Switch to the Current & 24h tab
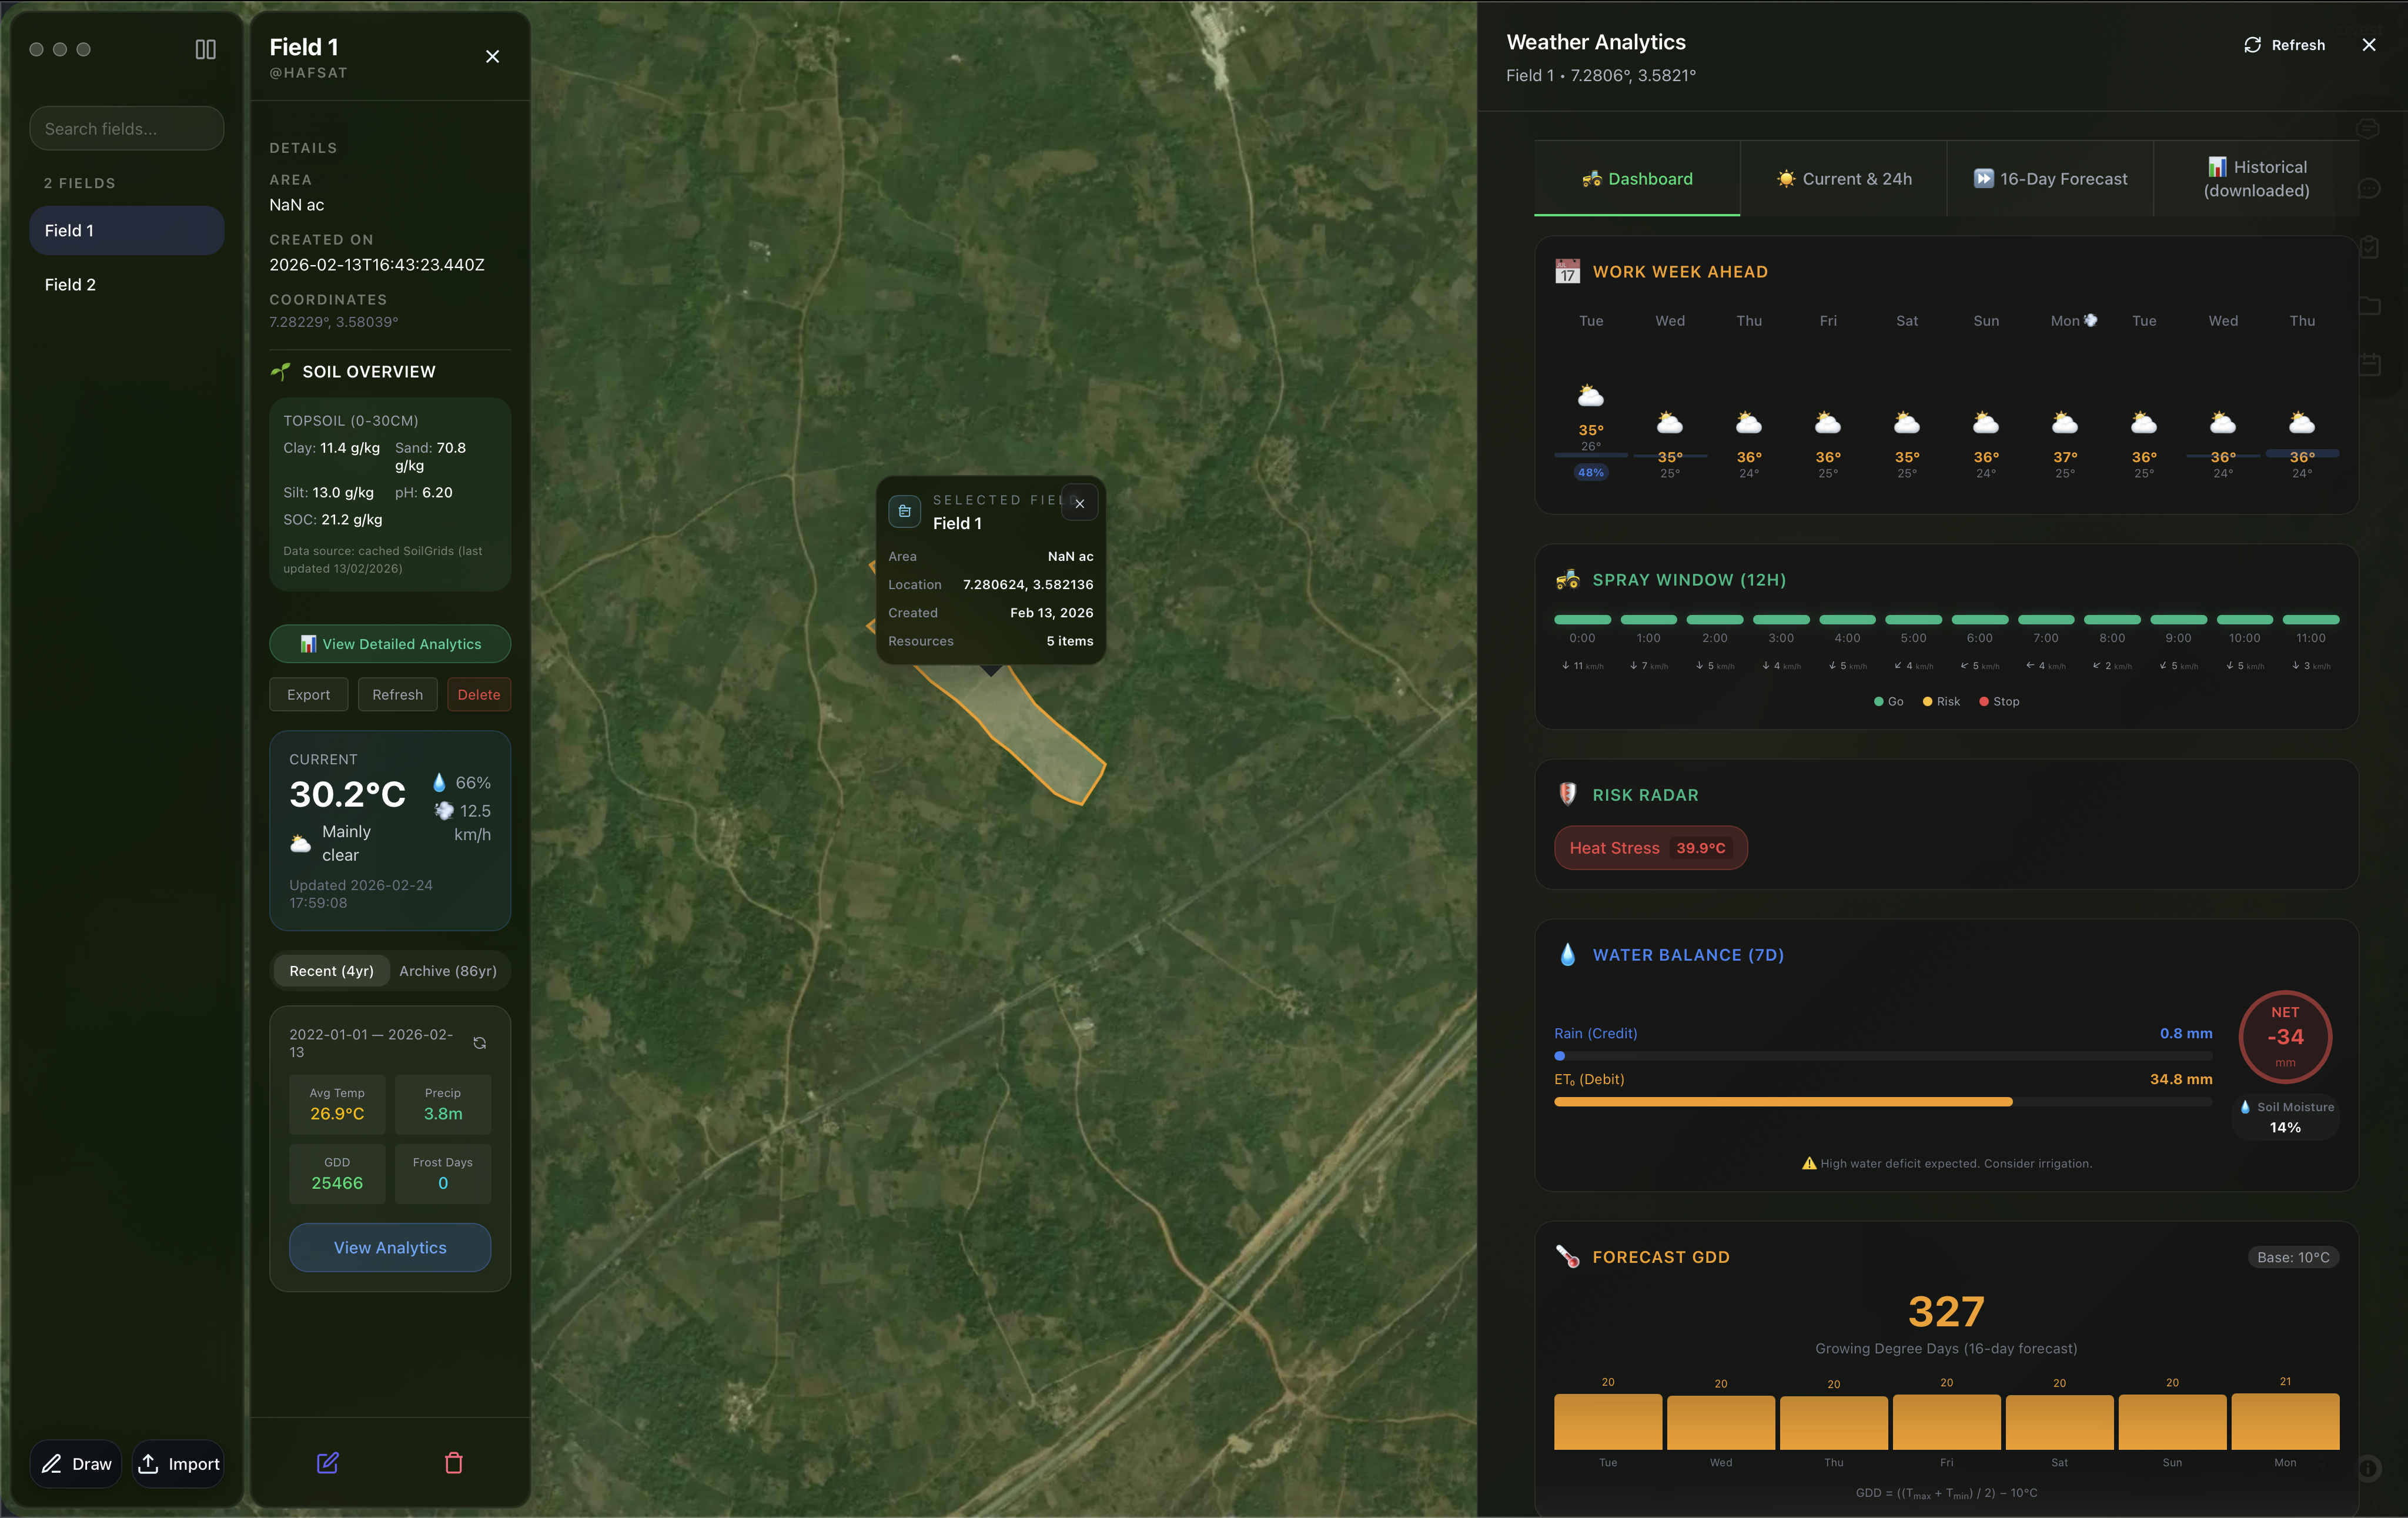The height and width of the screenshot is (1518, 2408). click(x=1845, y=178)
